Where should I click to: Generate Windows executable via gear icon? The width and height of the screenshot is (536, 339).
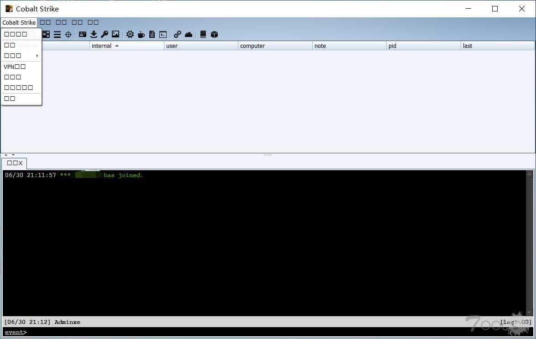[130, 35]
